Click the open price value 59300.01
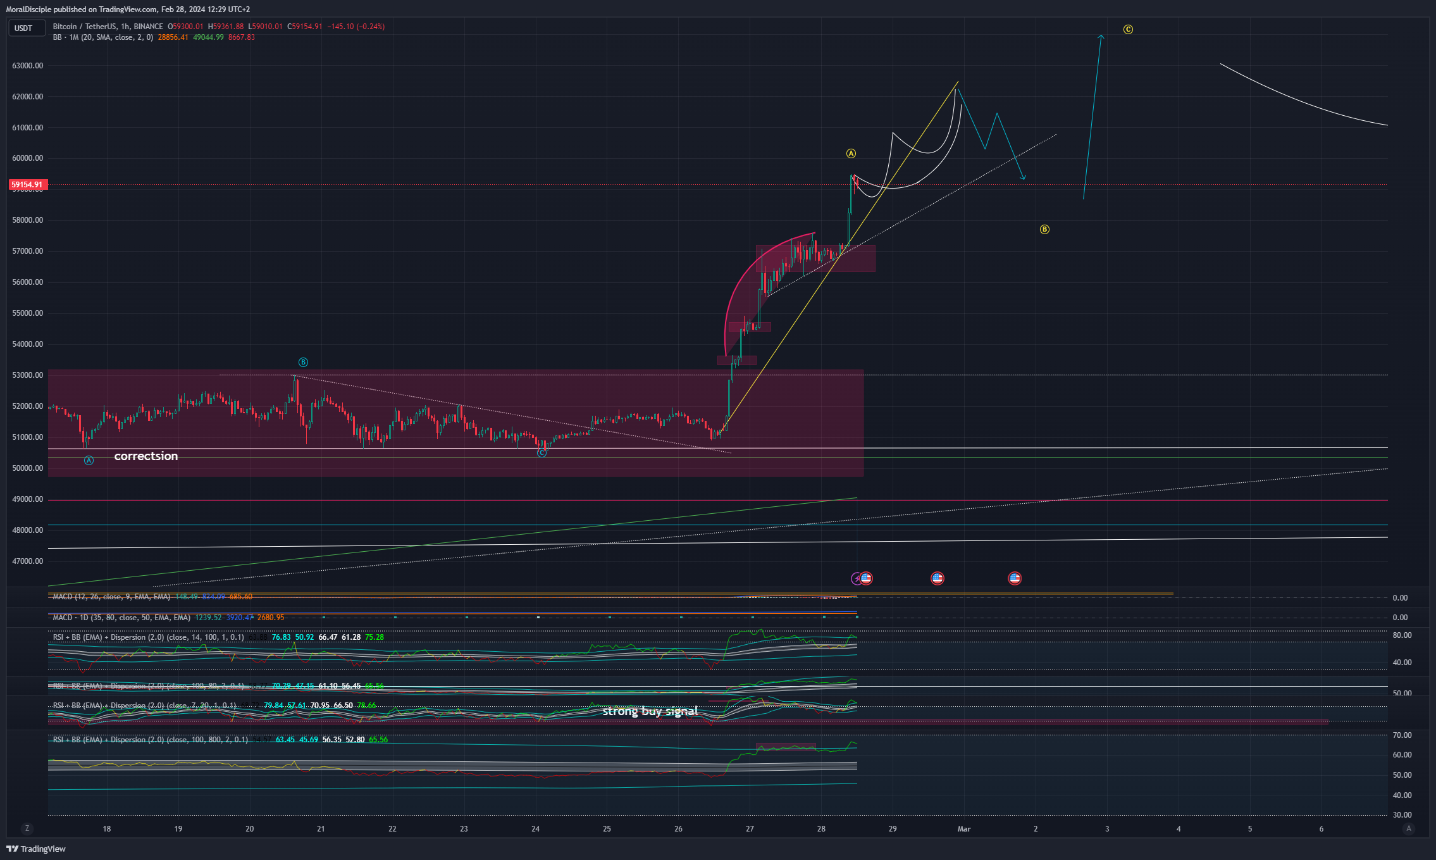The image size is (1436, 860). [188, 27]
